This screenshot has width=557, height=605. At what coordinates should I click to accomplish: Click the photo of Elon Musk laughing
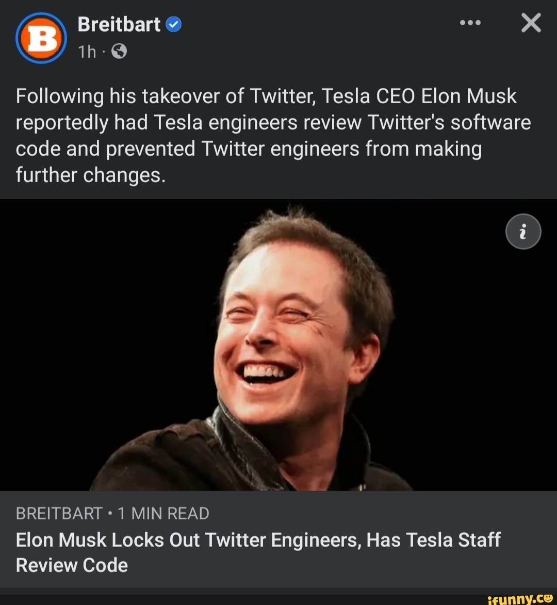coord(278,346)
